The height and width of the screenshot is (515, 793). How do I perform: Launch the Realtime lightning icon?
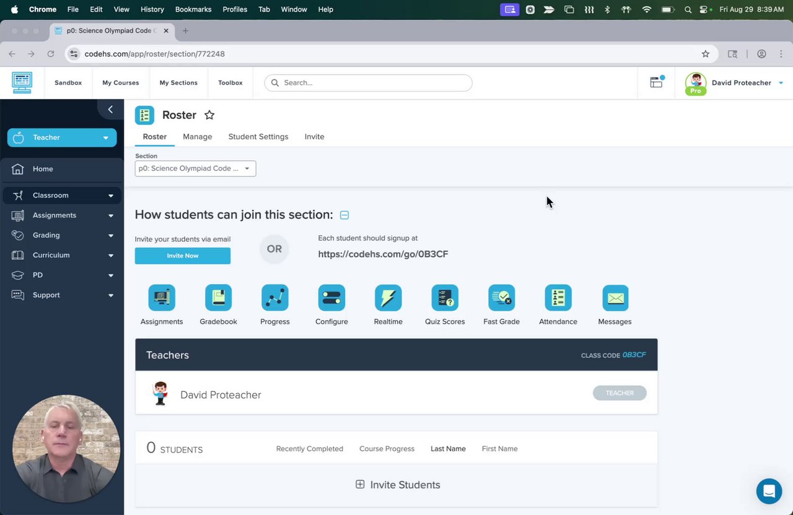coord(388,298)
